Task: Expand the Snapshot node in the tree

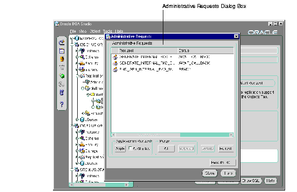Action: pos(83,114)
